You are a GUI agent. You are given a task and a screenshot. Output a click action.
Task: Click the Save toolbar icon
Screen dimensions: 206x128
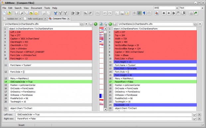[16, 13]
